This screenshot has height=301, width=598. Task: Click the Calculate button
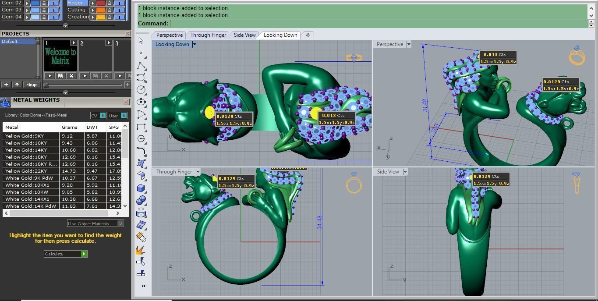click(x=66, y=254)
